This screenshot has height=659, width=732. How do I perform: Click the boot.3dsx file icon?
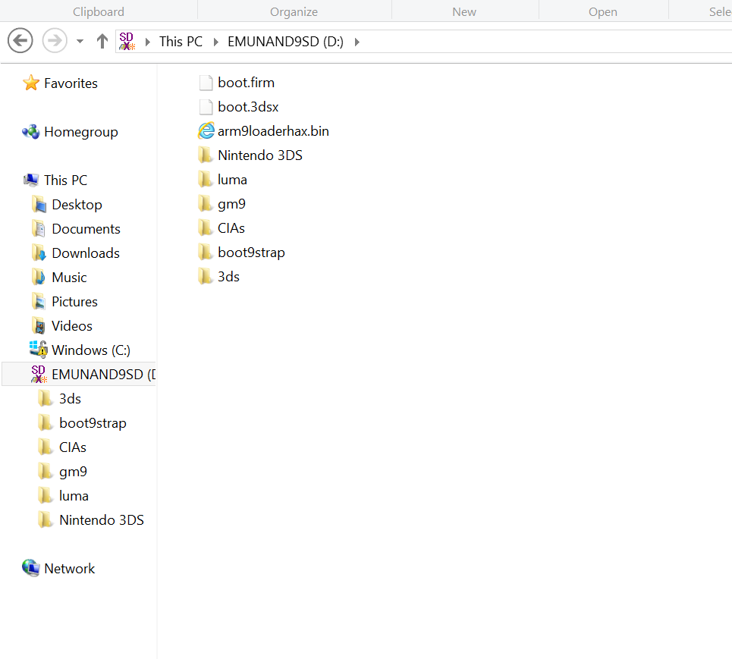tap(206, 107)
